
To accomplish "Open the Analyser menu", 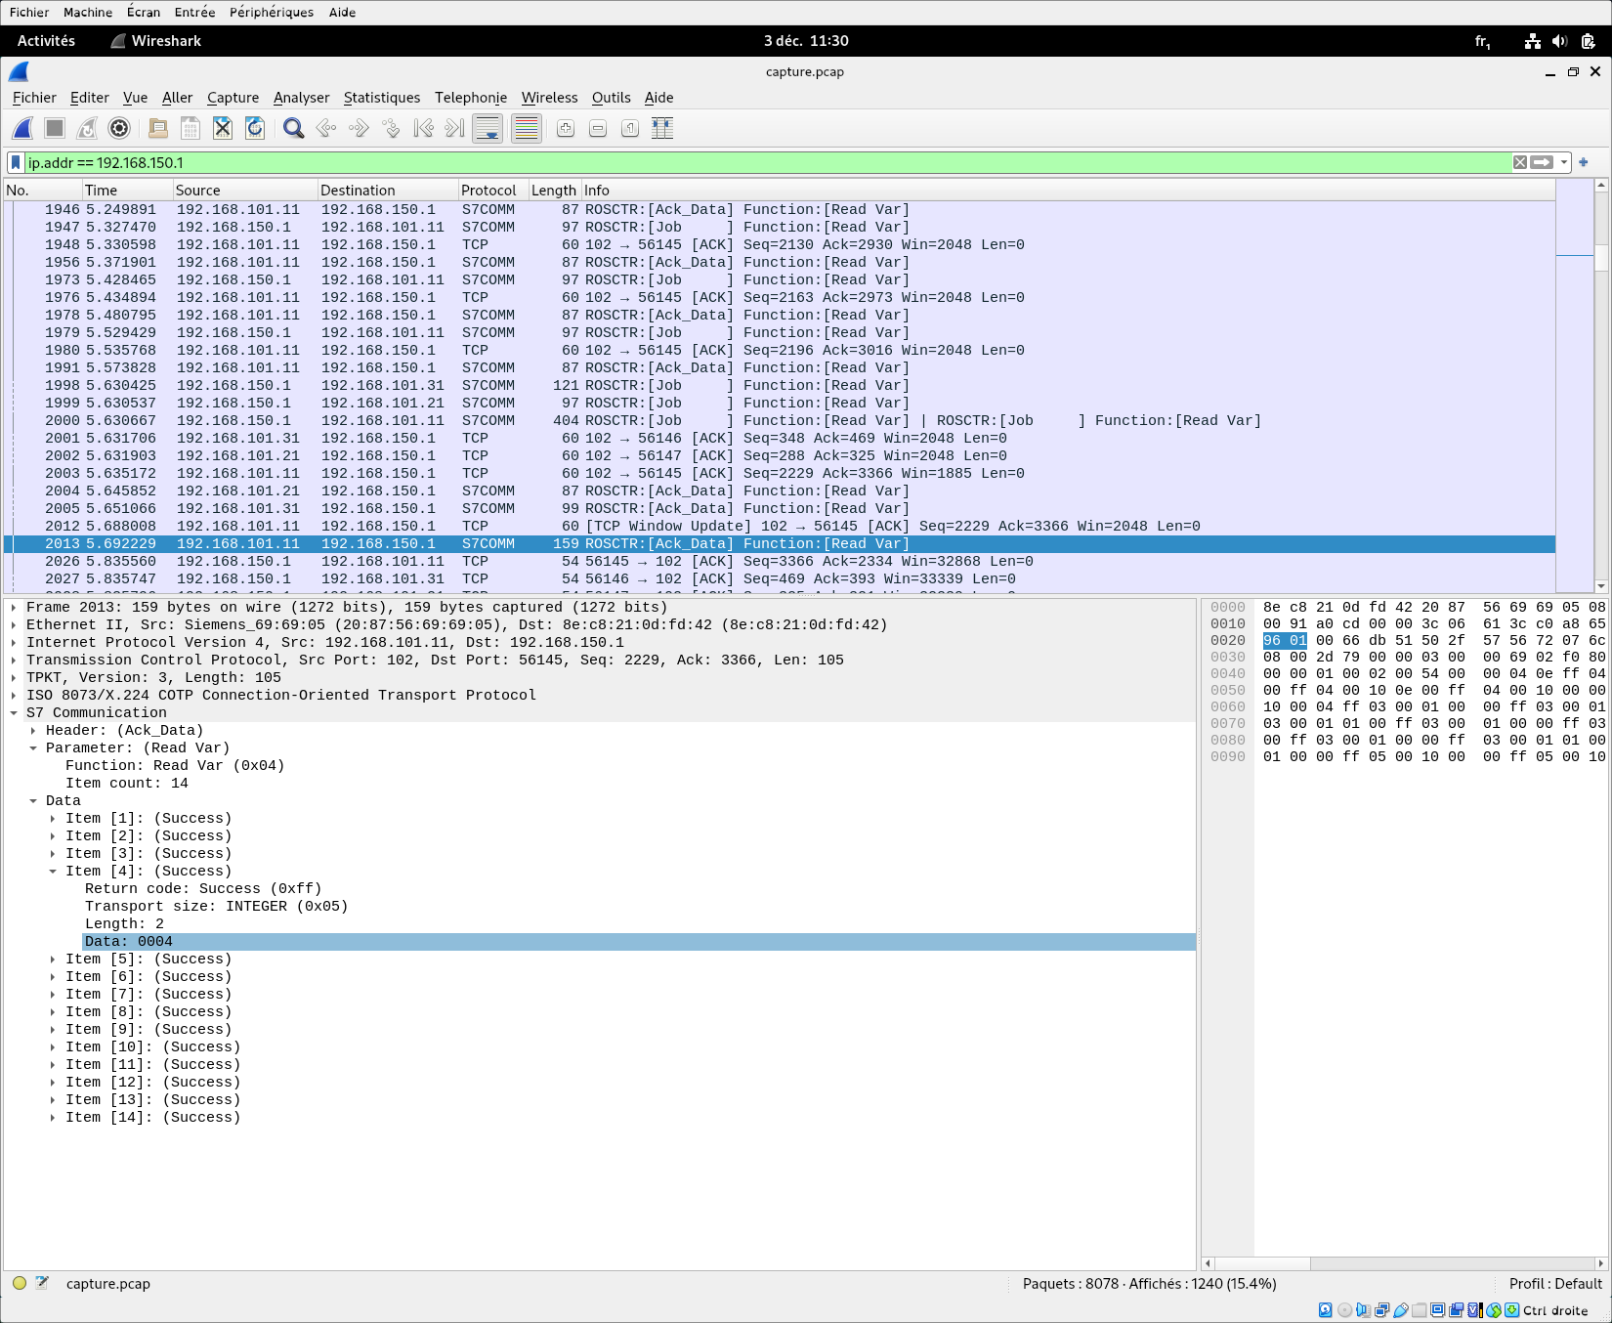I will [301, 97].
